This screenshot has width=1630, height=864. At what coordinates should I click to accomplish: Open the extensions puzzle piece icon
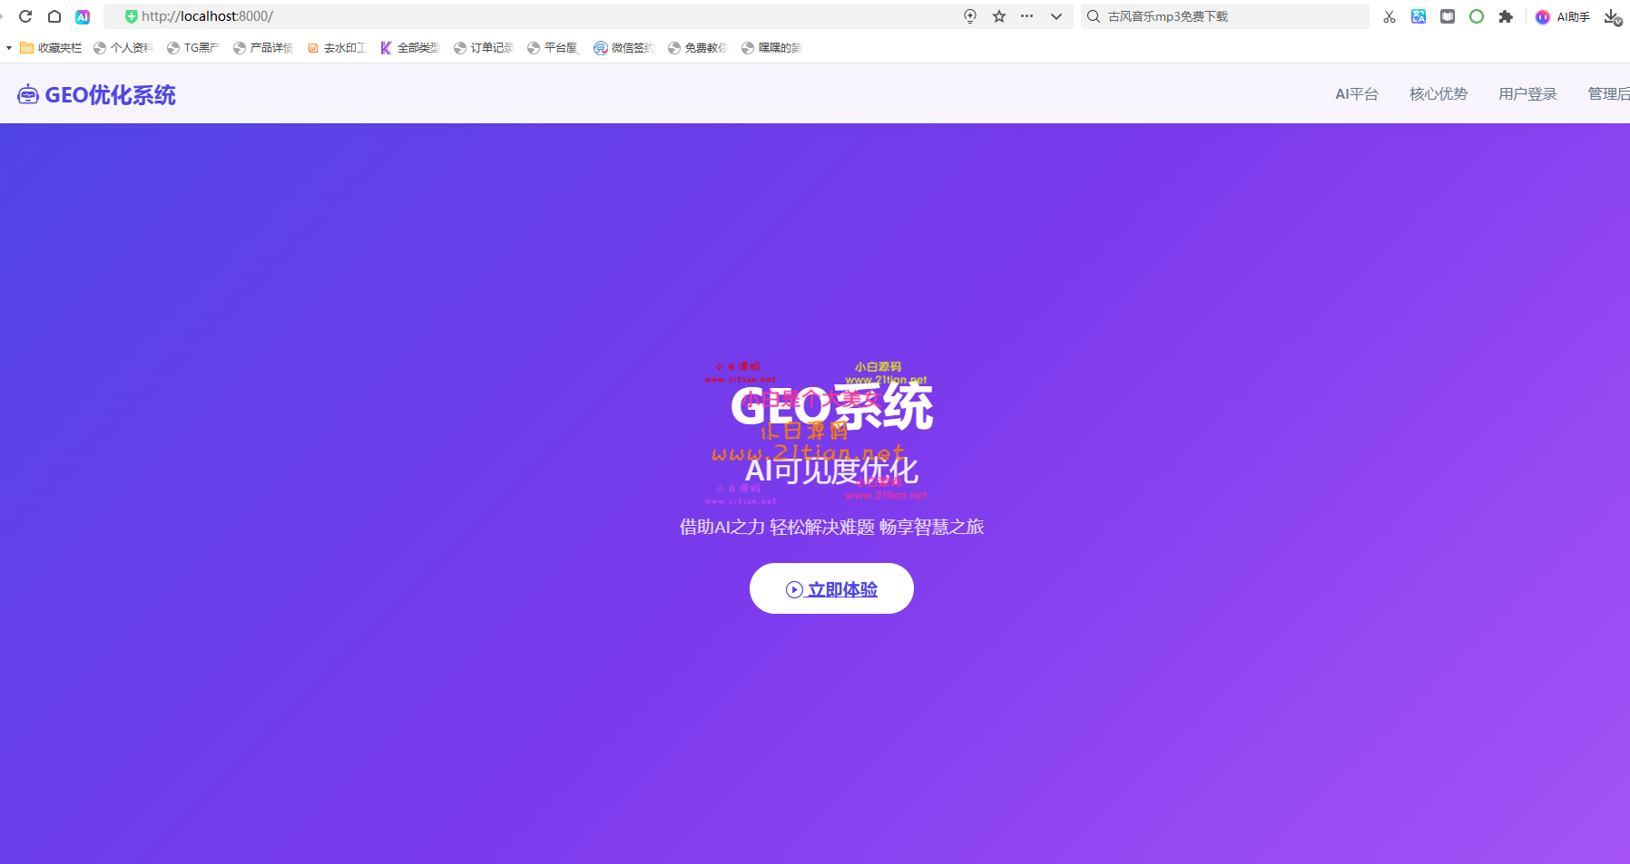tap(1506, 16)
